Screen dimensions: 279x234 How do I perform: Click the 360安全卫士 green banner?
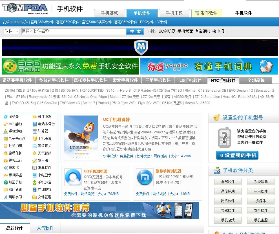click(x=70, y=66)
